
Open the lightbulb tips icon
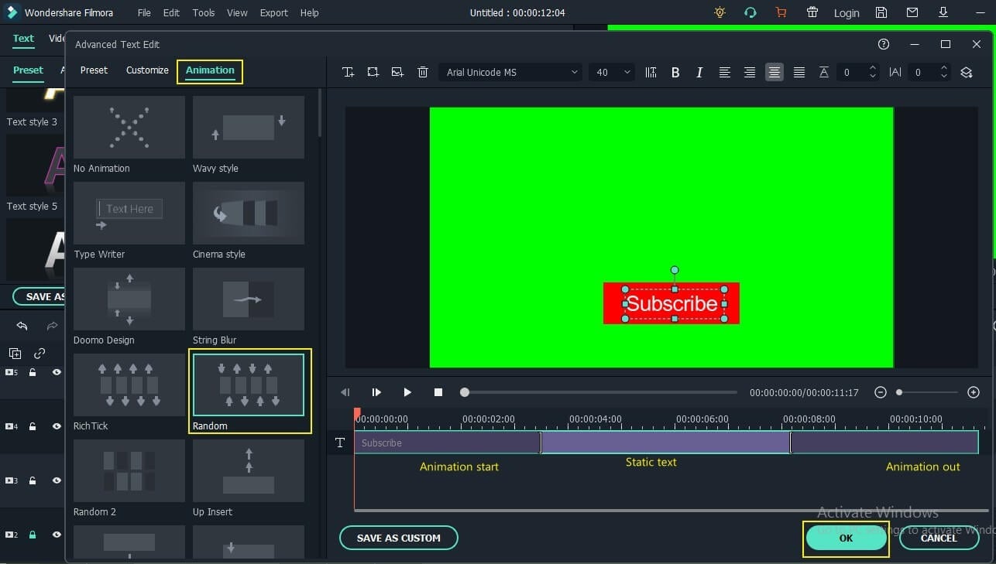720,12
